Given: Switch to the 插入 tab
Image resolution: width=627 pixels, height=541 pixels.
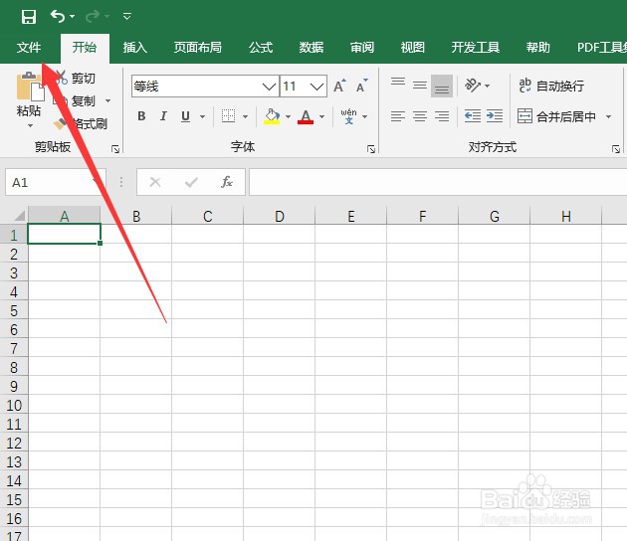Looking at the screenshot, I should [x=135, y=47].
